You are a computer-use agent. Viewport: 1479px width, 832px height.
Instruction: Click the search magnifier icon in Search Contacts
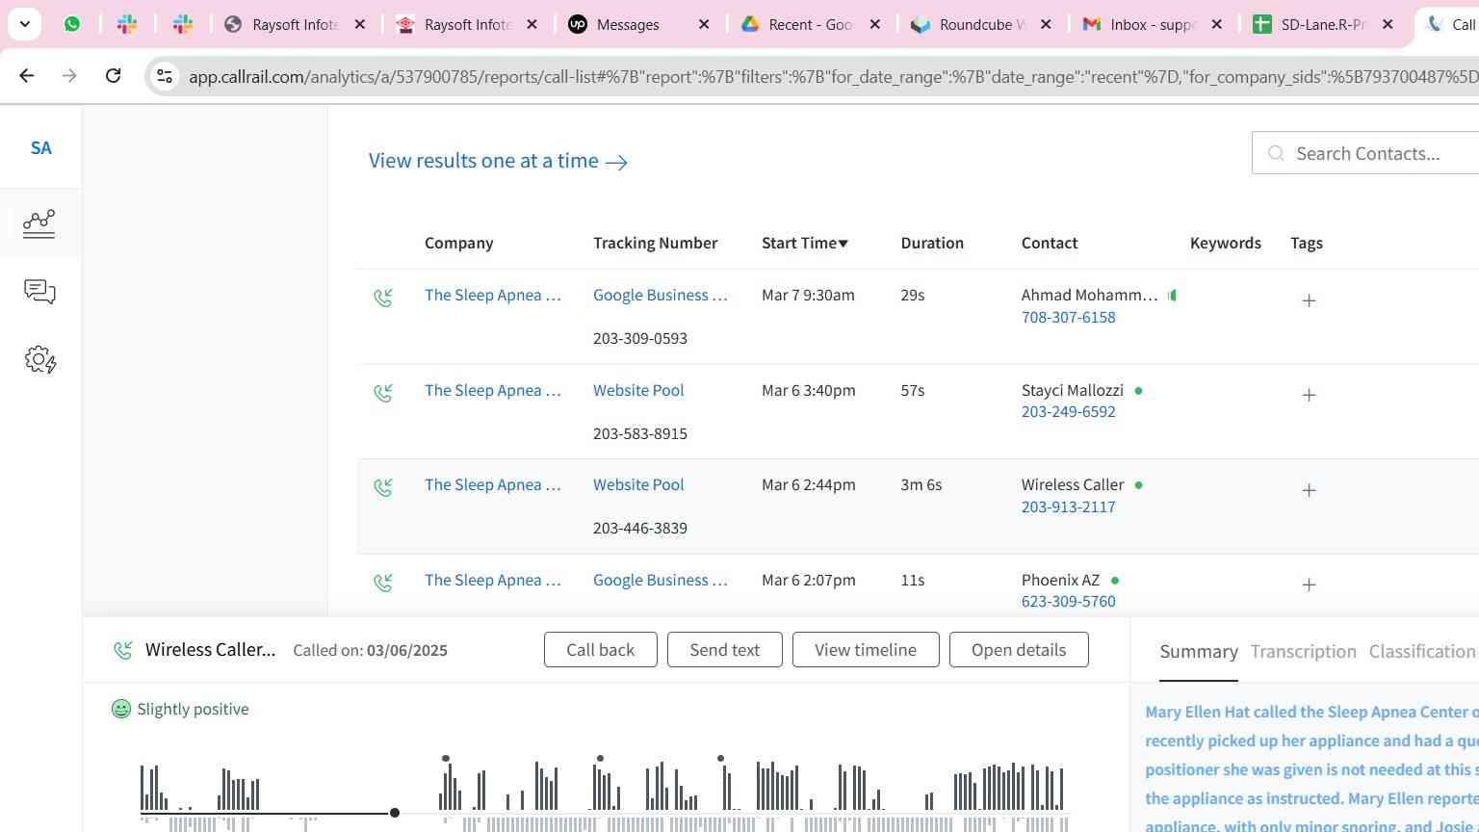(1277, 153)
